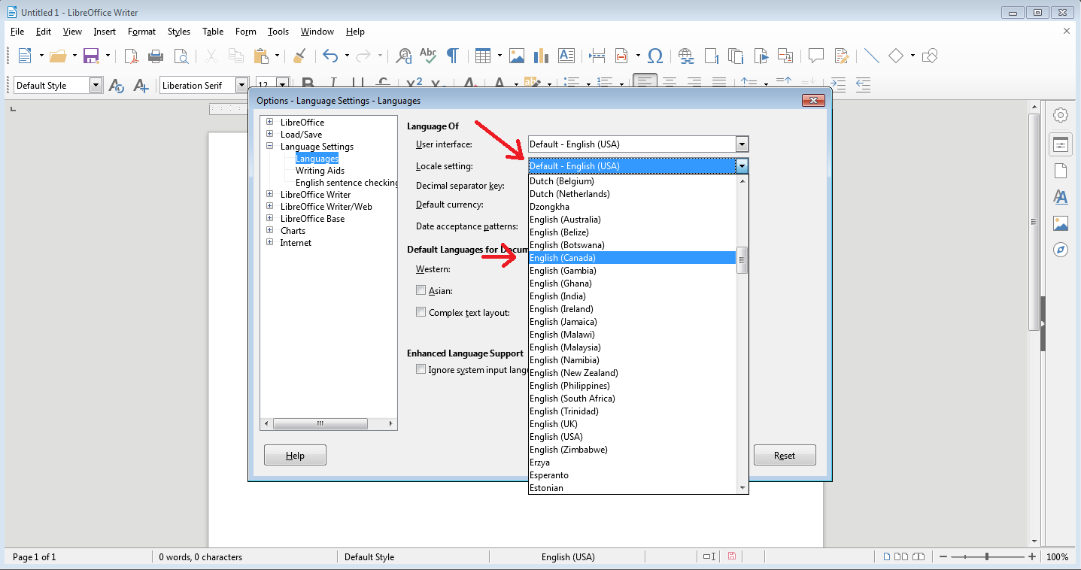
Task: Click the Print icon
Action: coord(156,56)
